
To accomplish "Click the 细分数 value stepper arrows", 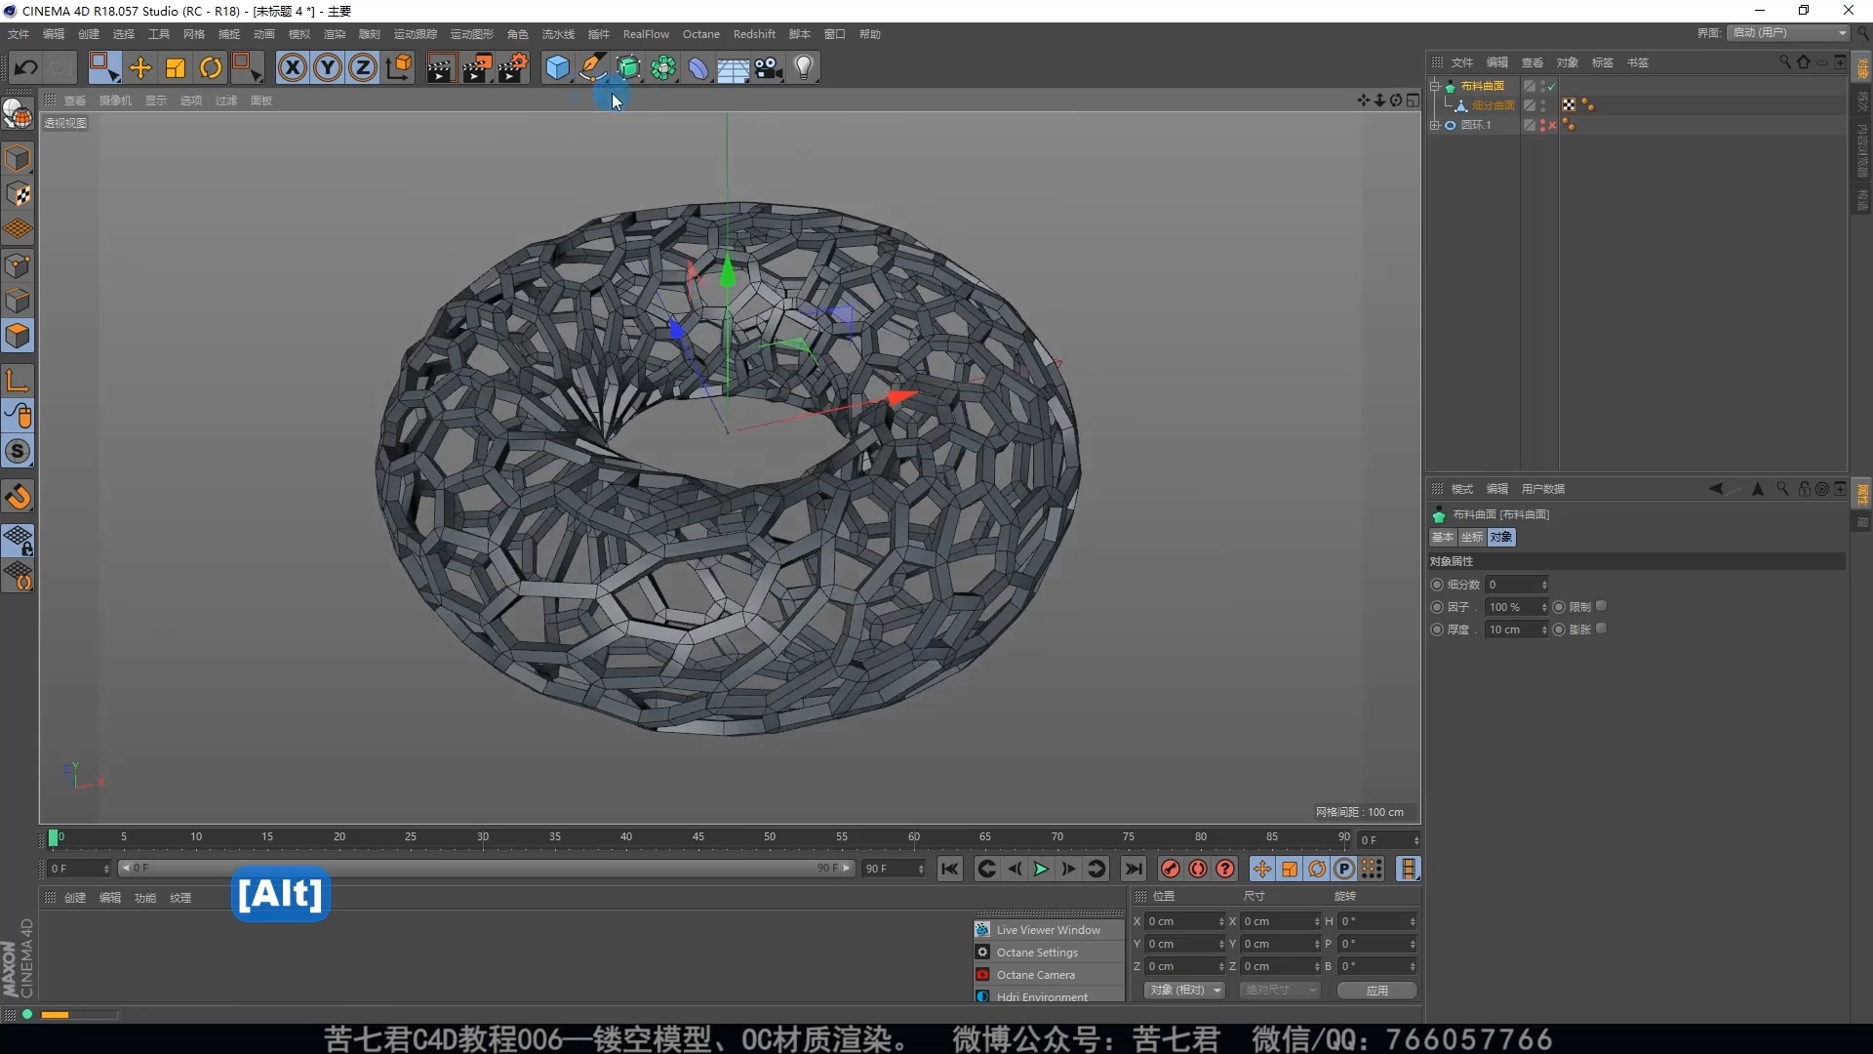I will (1544, 585).
